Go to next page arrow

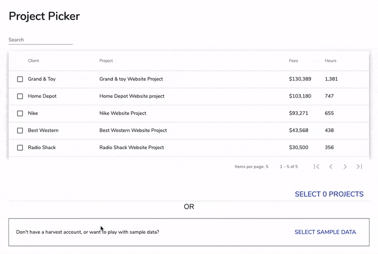(x=345, y=167)
